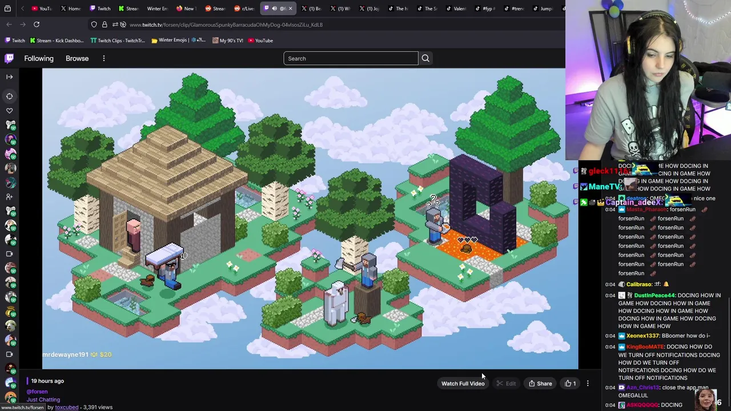Like the clip with the thumbs-up button

570,384
